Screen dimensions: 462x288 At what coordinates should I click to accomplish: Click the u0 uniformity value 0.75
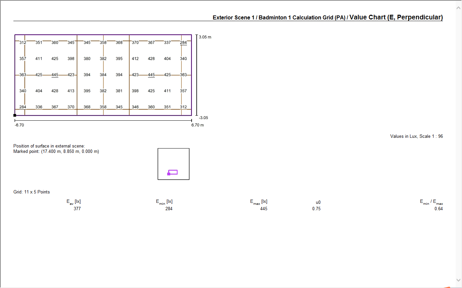point(316,209)
